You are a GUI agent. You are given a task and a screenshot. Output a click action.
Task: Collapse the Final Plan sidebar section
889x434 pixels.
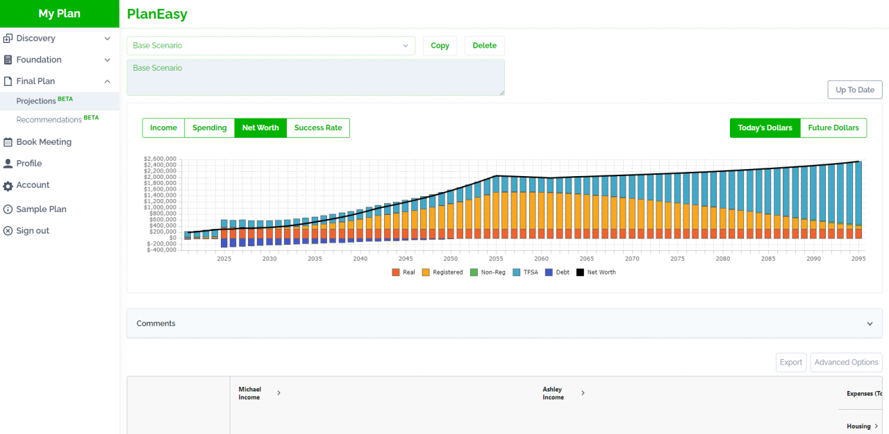pyautogui.click(x=107, y=81)
